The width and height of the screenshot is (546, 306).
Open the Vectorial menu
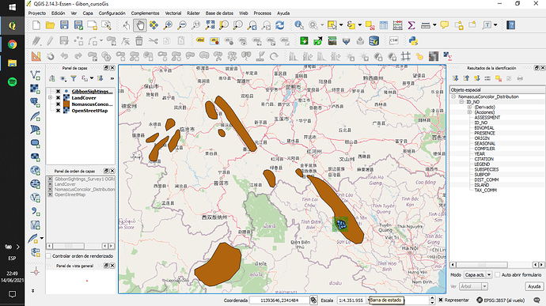tap(173, 13)
